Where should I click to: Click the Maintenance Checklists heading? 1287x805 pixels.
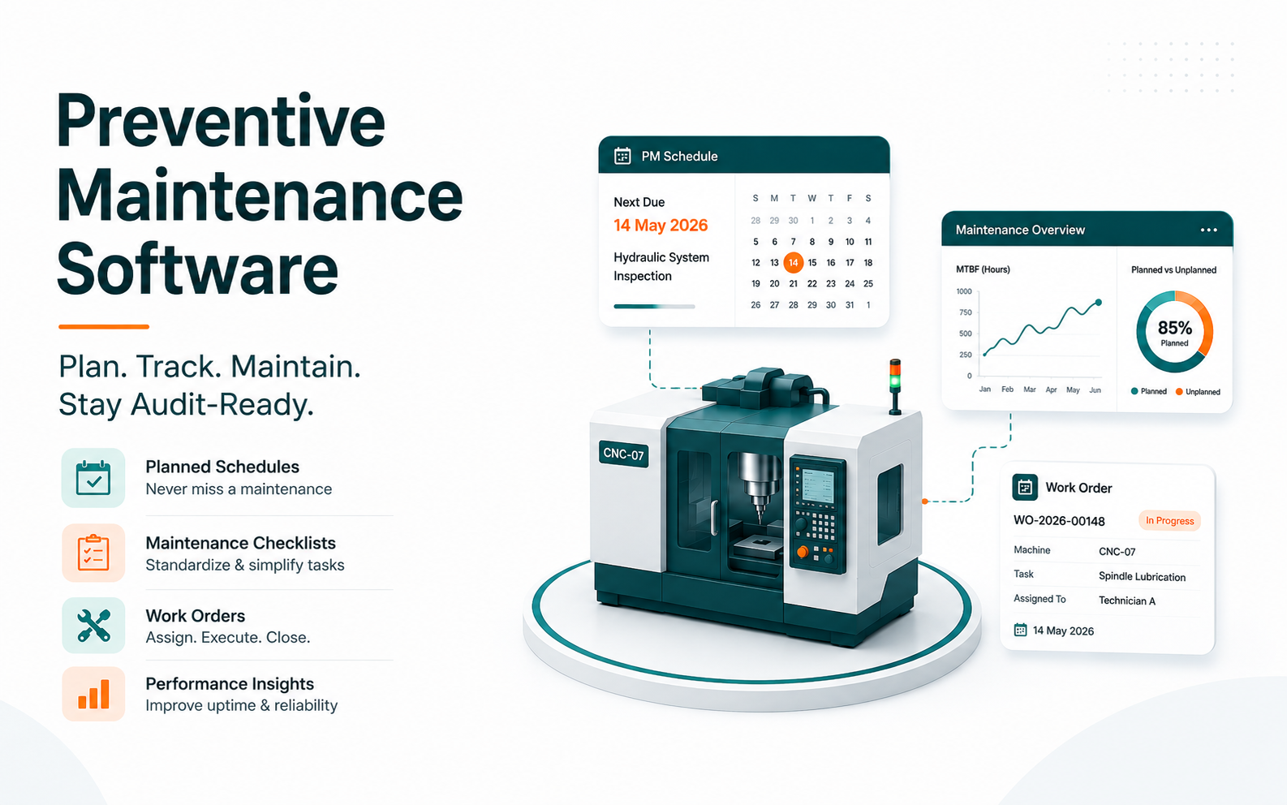click(x=240, y=543)
